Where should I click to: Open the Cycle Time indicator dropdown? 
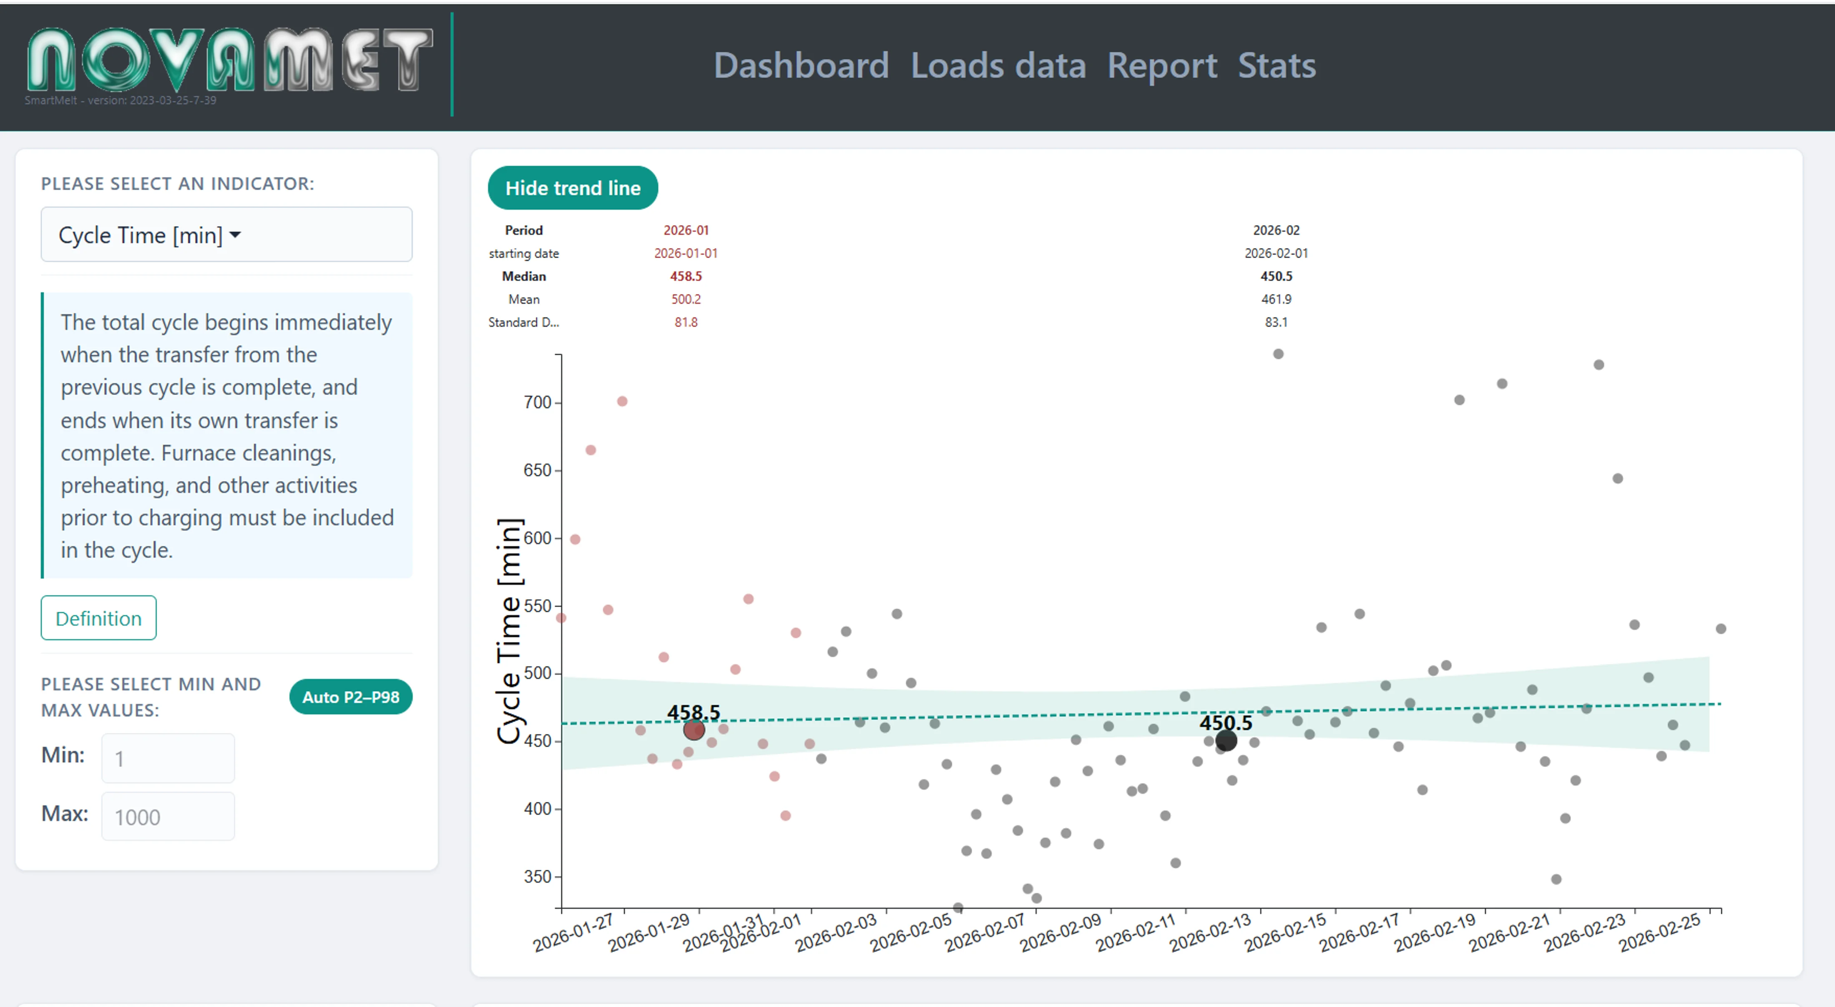pos(226,234)
